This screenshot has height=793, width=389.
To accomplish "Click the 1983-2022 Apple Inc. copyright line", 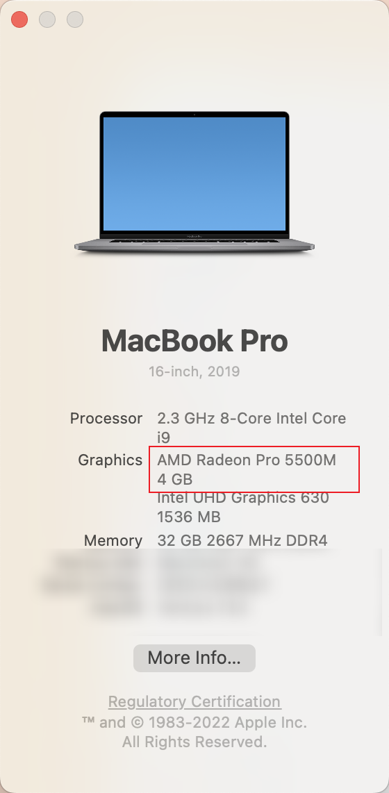I will pos(194,722).
